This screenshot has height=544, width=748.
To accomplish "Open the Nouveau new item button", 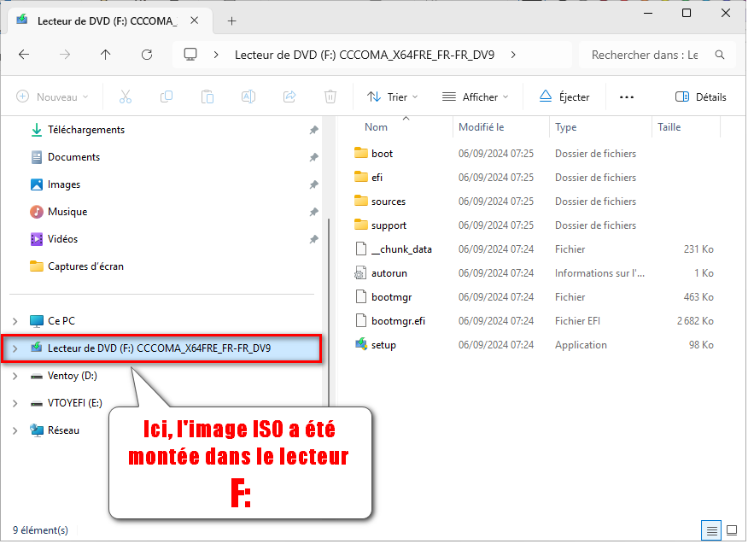I will (x=52, y=97).
